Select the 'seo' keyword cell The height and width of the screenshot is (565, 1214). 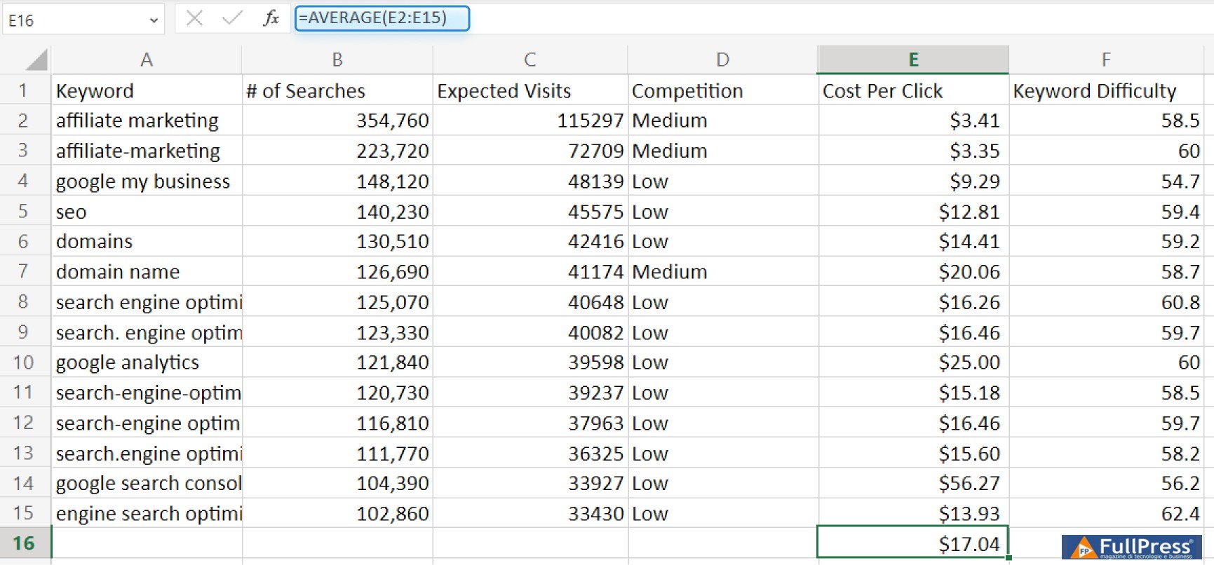pyautogui.click(x=147, y=211)
